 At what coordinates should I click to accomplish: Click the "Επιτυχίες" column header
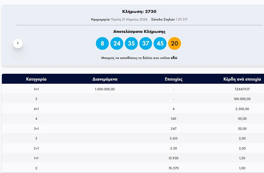[174, 79]
